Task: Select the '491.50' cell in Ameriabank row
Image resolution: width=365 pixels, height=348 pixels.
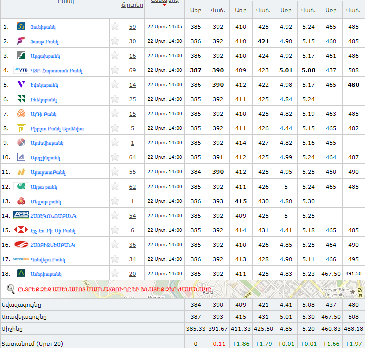Action: coord(353,274)
